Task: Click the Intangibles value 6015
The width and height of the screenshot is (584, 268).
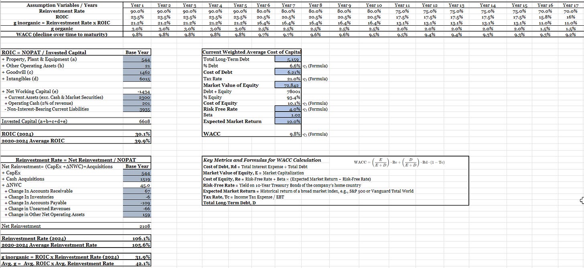Action: point(137,79)
